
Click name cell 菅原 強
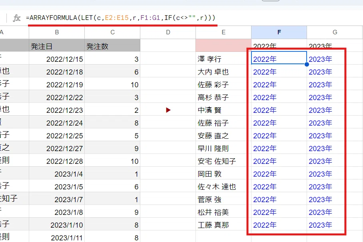pos(223,199)
